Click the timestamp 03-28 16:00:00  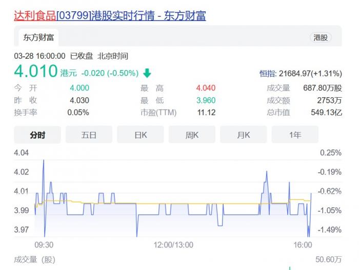tap(39, 56)
